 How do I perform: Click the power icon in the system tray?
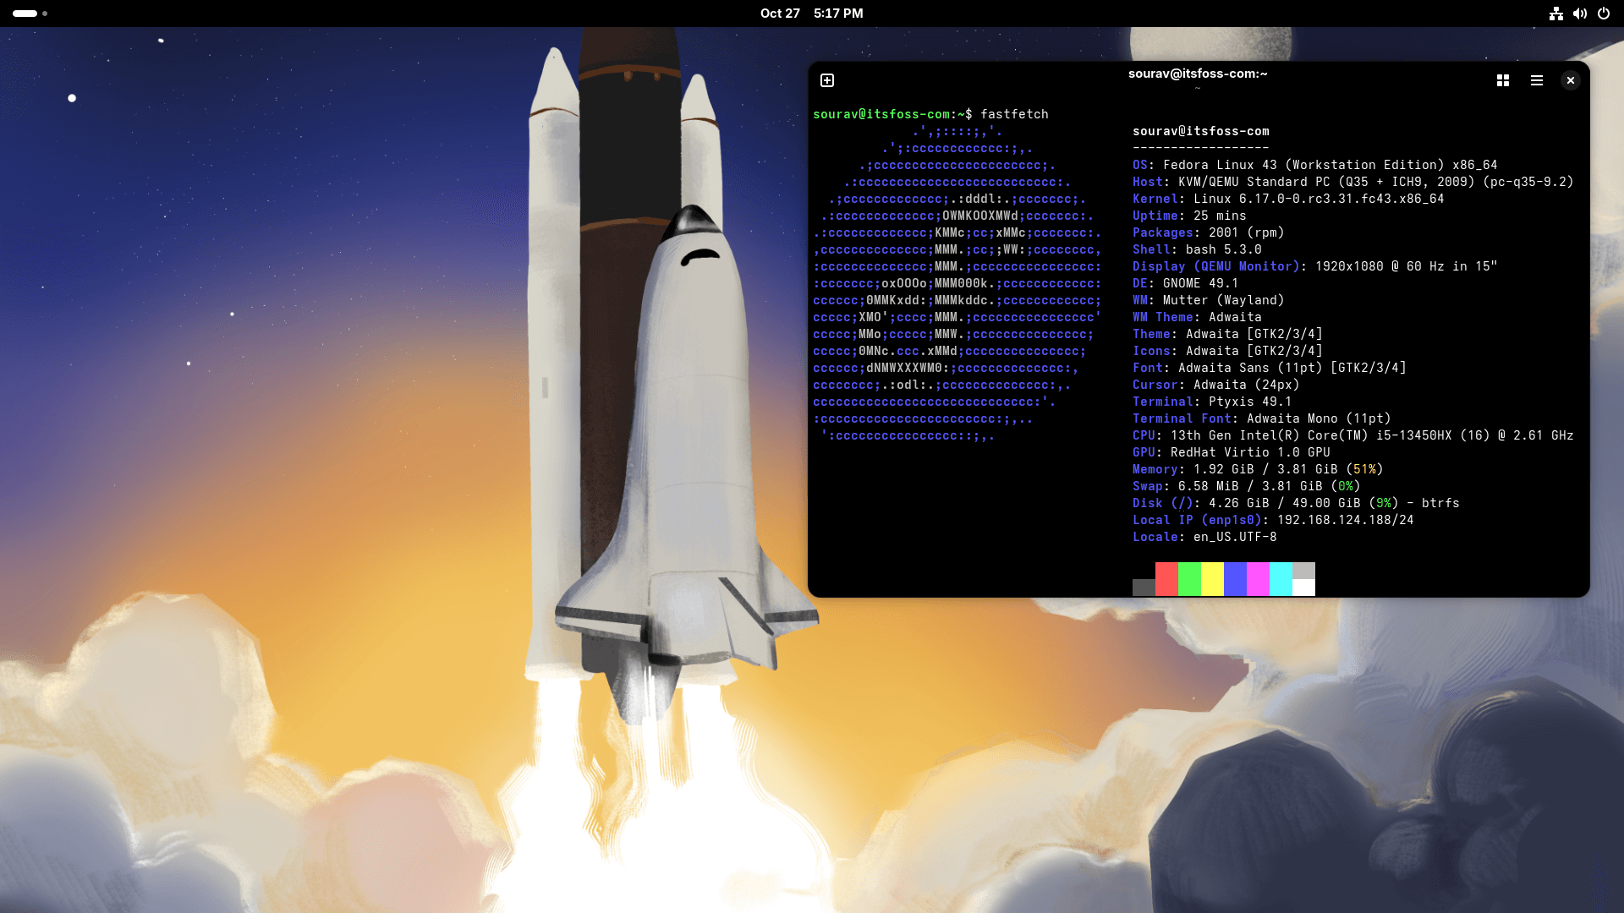(1604, 14)
